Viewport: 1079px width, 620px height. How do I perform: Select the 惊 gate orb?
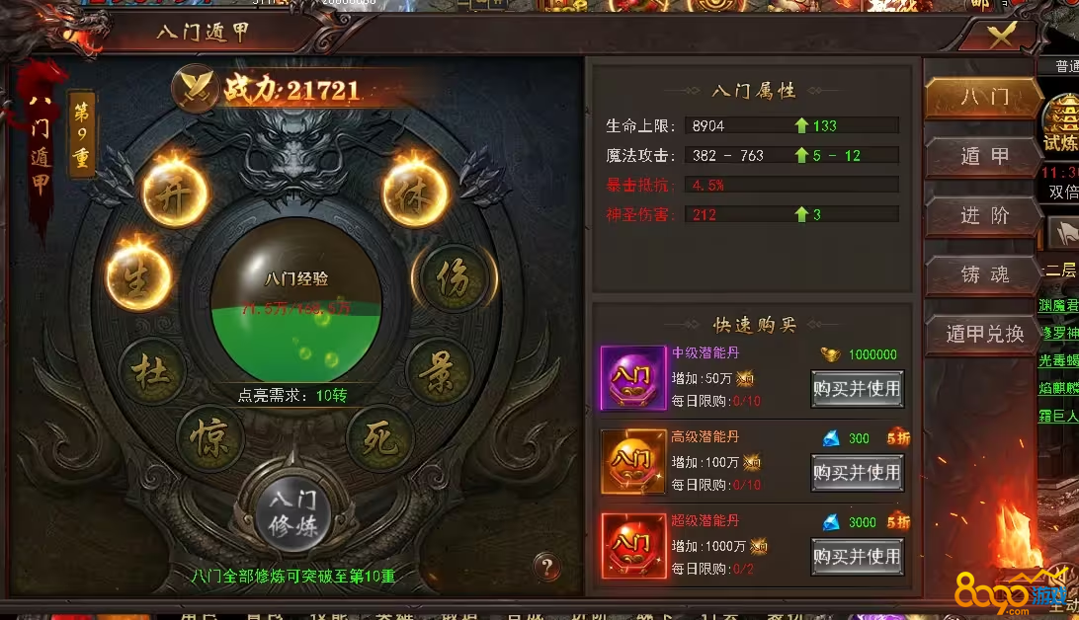tap(209, 437)
